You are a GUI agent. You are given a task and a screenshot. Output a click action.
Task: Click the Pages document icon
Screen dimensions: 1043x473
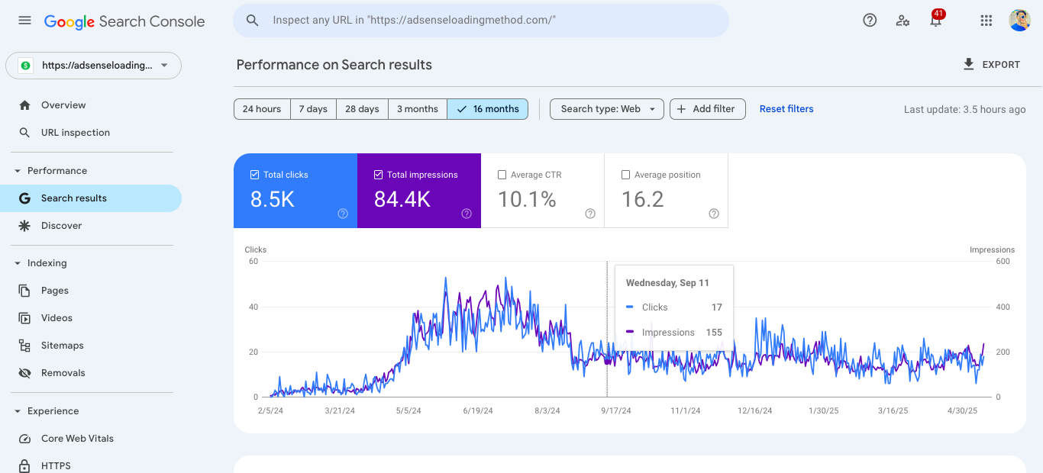pyautogui.click(x=25, y=291)
